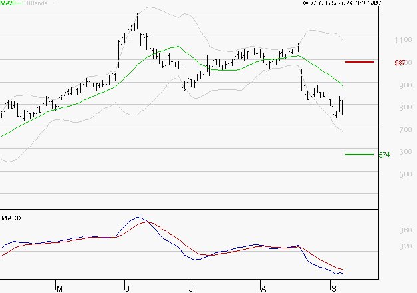Screen dimensions: 417x293
Task: Click the A month marker on time axis
Action: click(263, 288)
